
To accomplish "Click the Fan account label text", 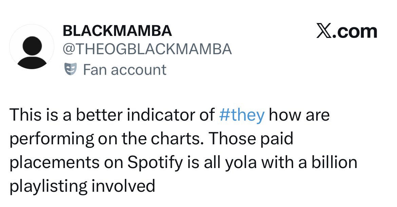I will (125, 70).
